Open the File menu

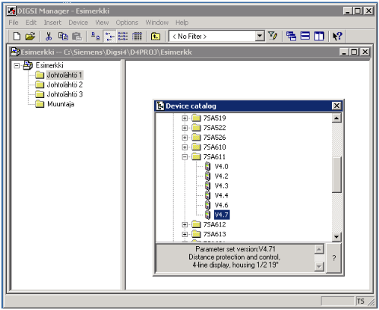(14, 23)
